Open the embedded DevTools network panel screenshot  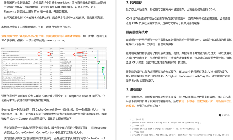54,68
